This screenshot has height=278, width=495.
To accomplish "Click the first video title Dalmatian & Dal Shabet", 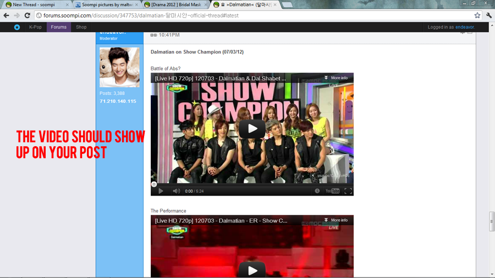I will click(220, 79).
